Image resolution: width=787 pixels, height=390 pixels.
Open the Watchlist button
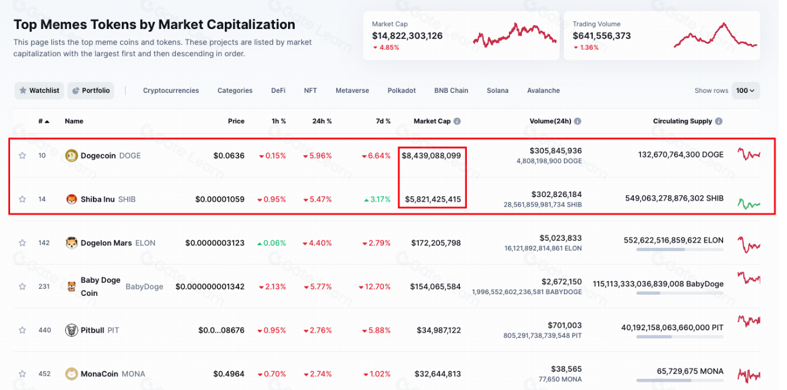coord(39,91)
